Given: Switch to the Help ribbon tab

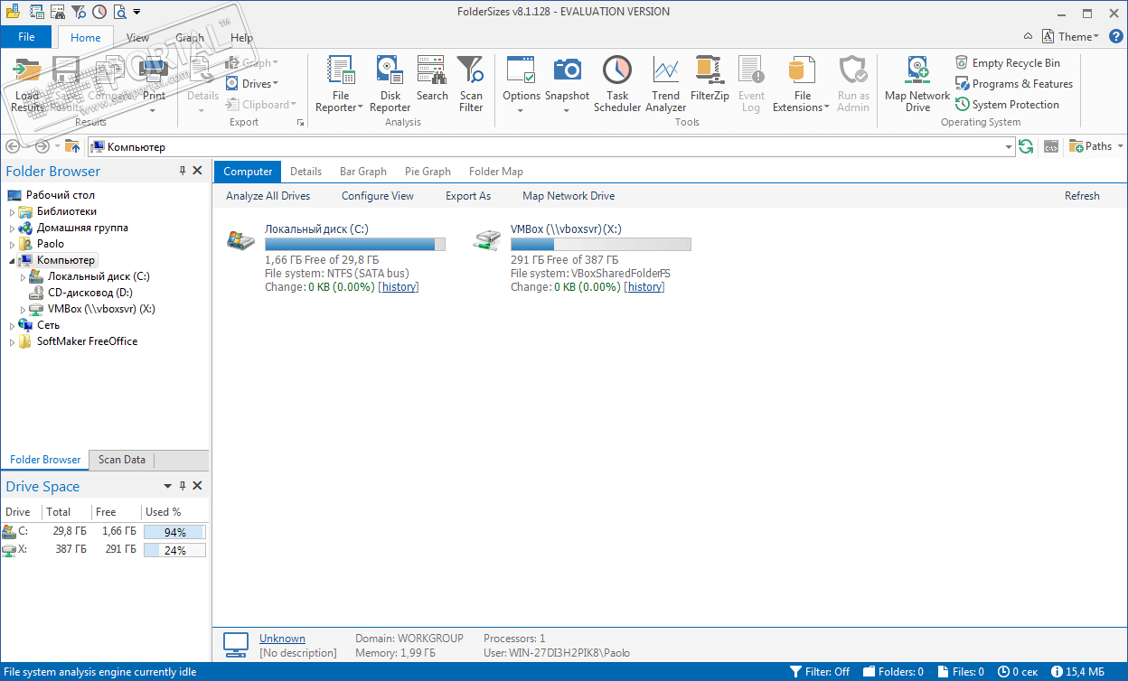Looking at the screenshot, I should click(241, 38).
